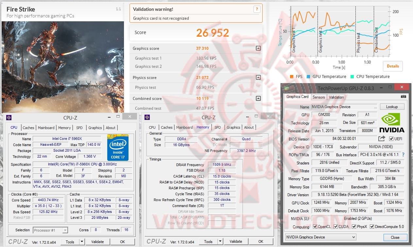Click the ellipsis button beside GPU name
This screenshot has width=413, height=247.
click(x=375, y=107)
